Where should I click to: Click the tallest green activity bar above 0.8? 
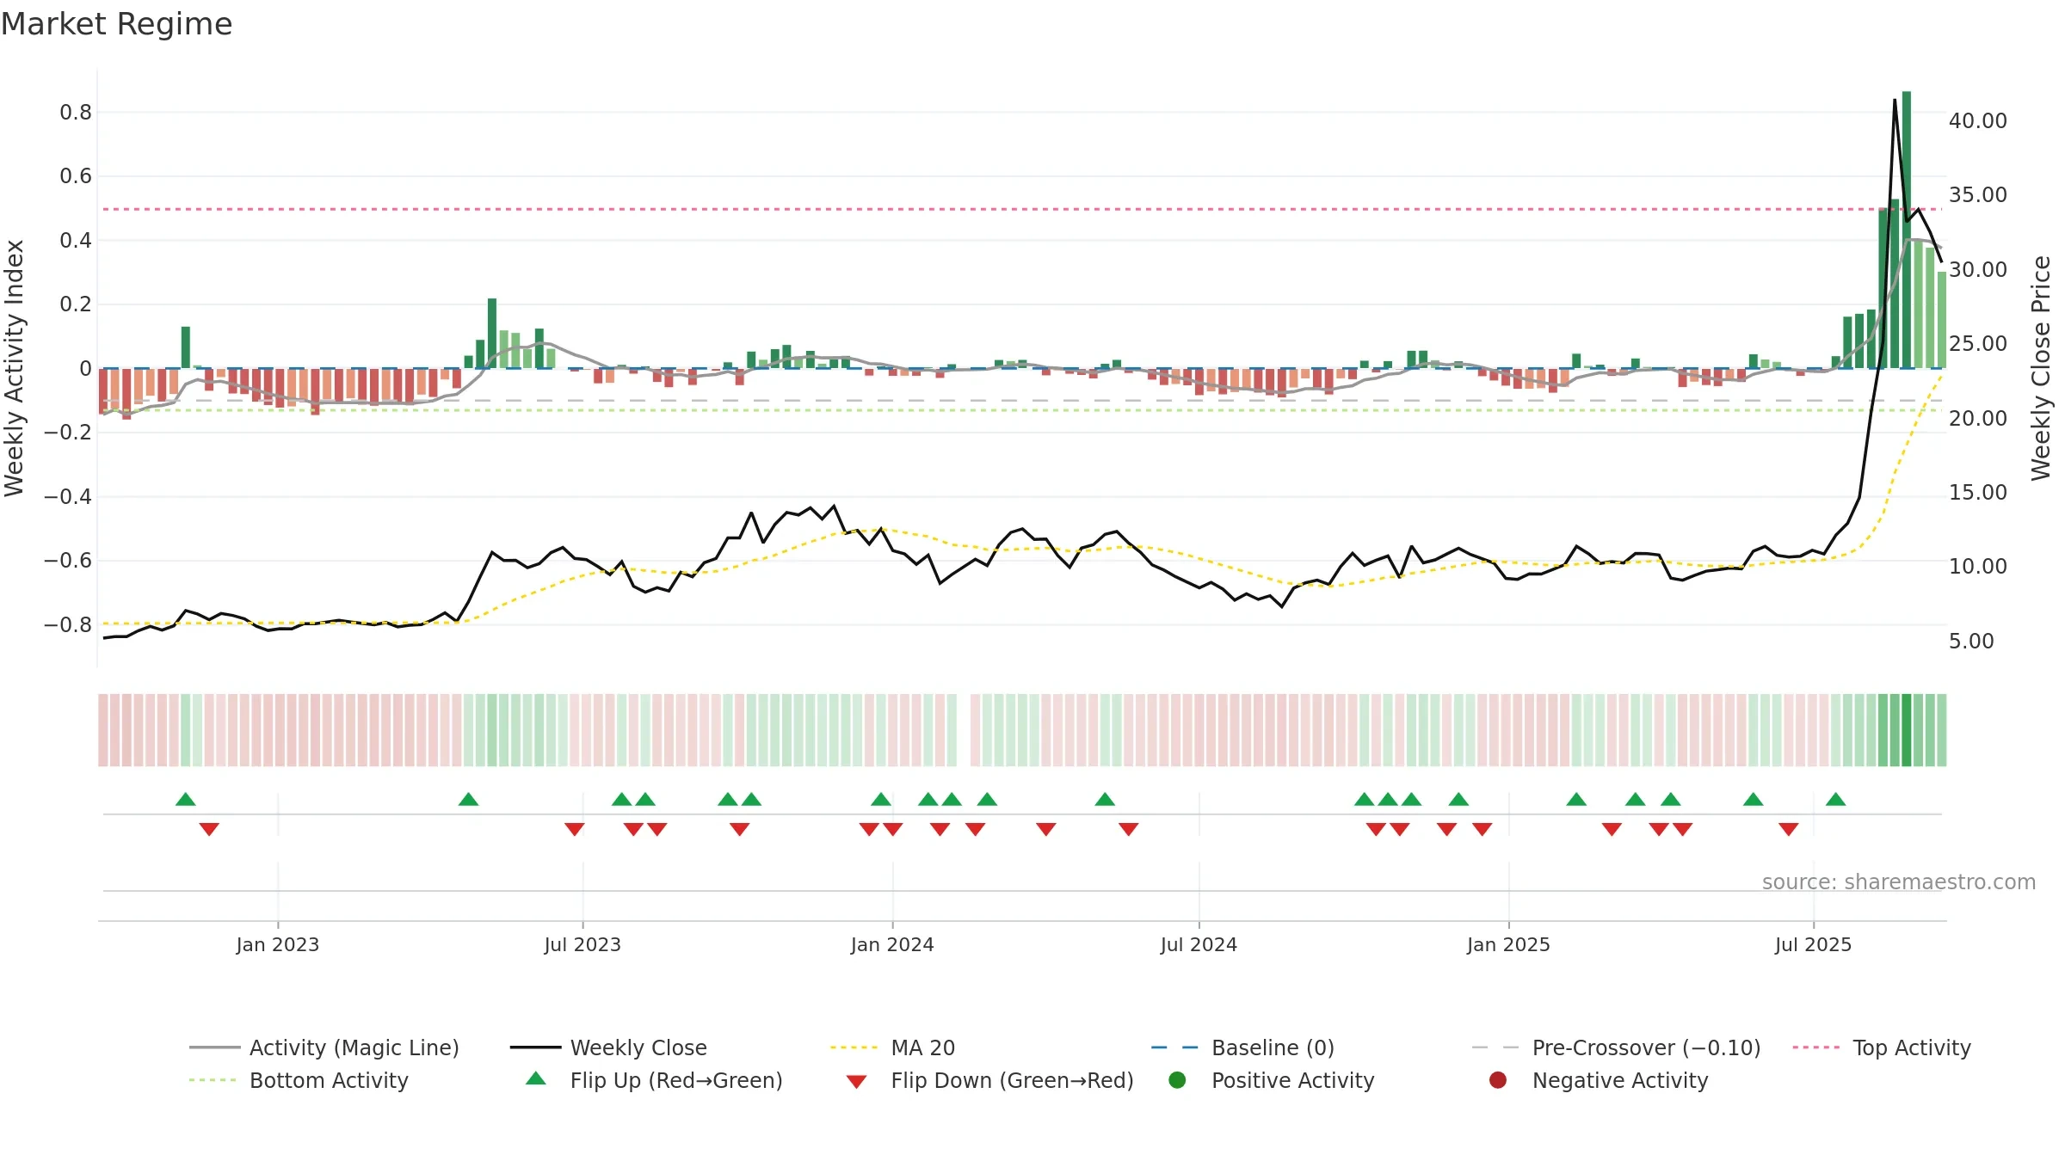tap(1907, 230)
